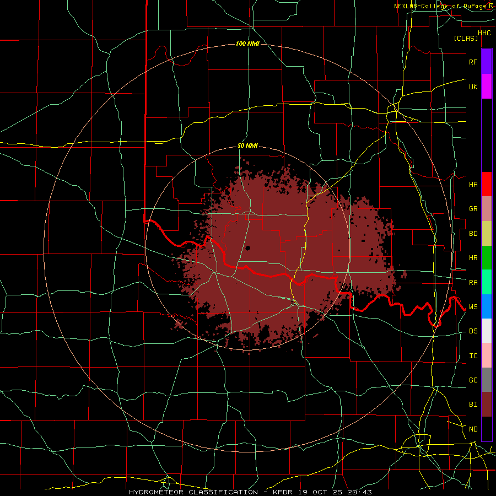
Task: Click the ND legend label
Action: click(x=473, y=429)
